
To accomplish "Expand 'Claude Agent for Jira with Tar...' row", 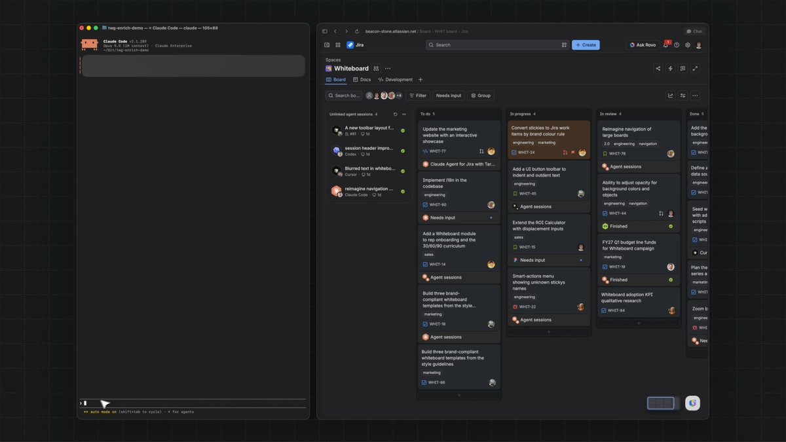I will [x=459, y=164].
